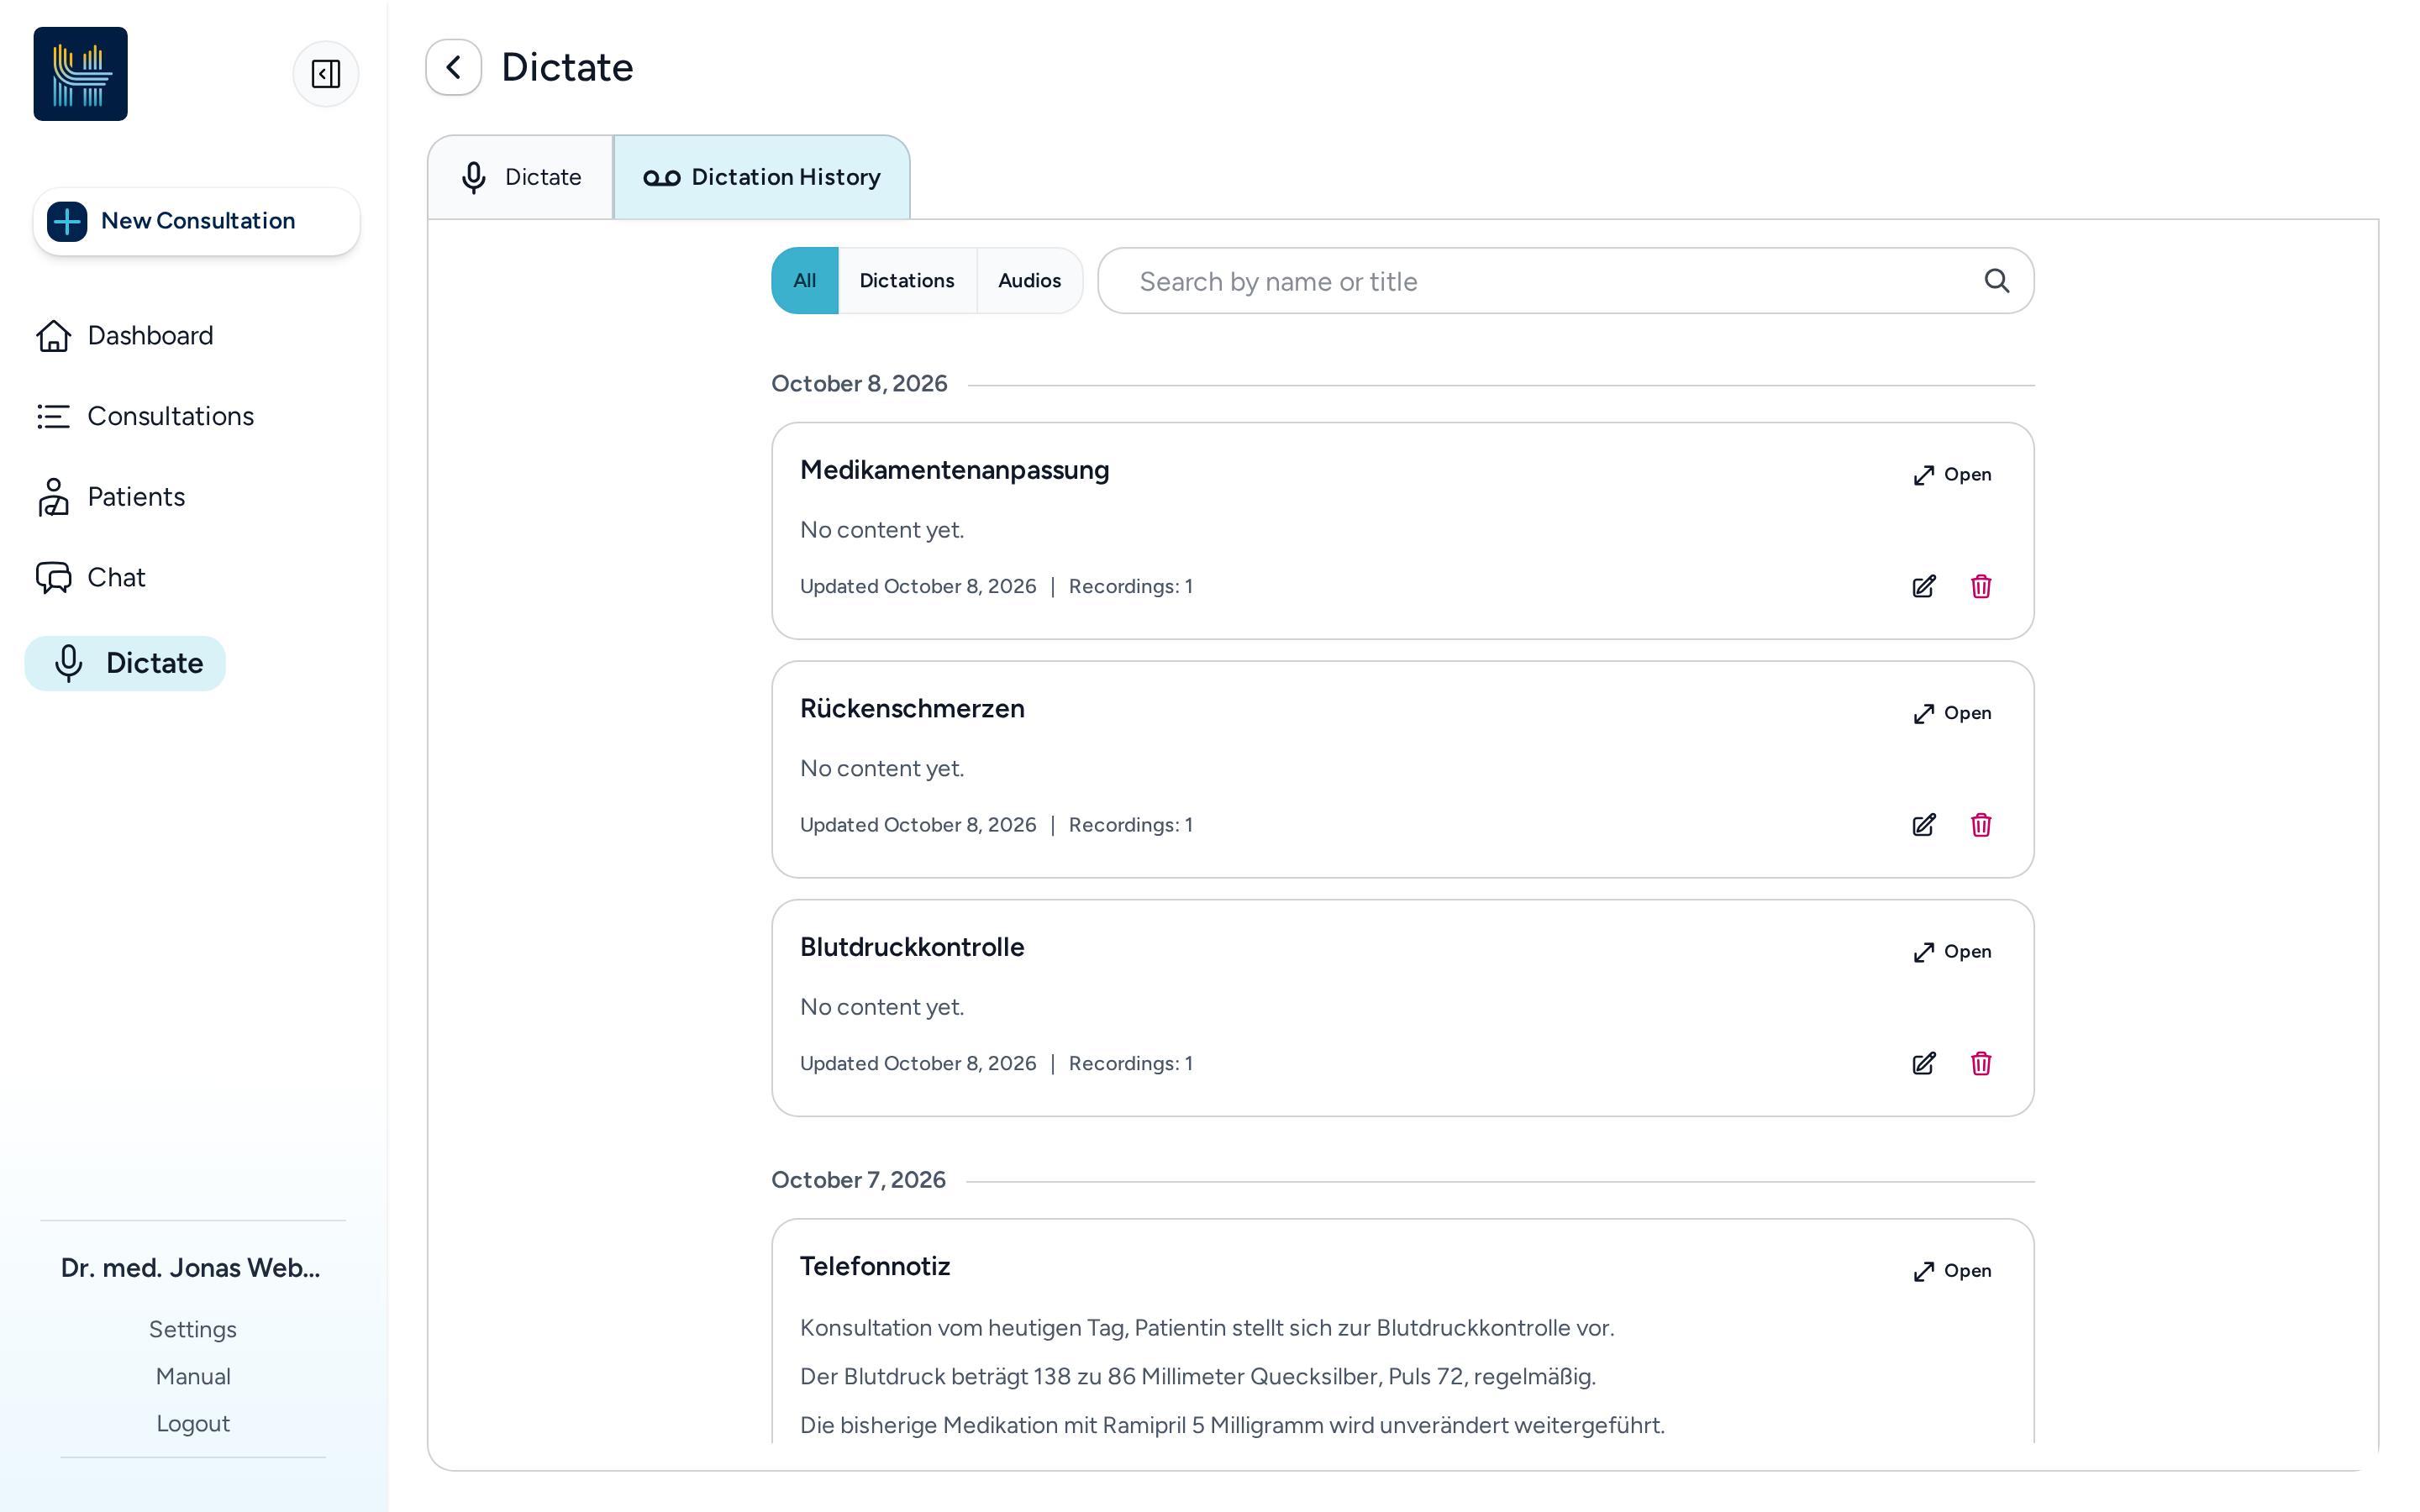This screenshot has height=1512, width=2420.
Task: Filter list by Dictations
Action: pyautogui.click(x=907, y=281)
